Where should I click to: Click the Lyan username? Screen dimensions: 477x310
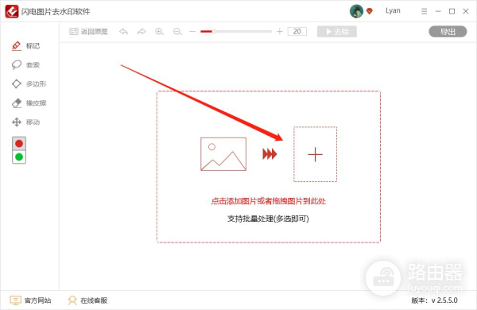click(x=393, y=11)
